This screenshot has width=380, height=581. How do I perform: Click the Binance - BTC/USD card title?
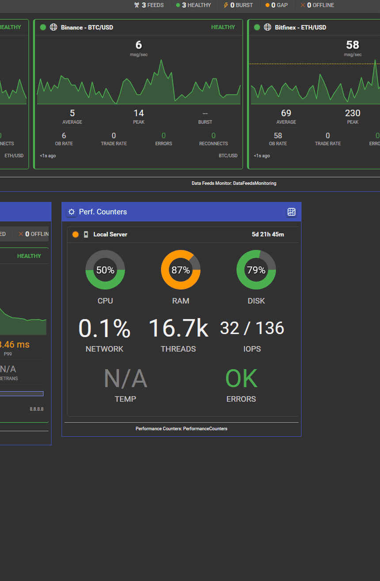pyautogui.click(x=87, y=27)
